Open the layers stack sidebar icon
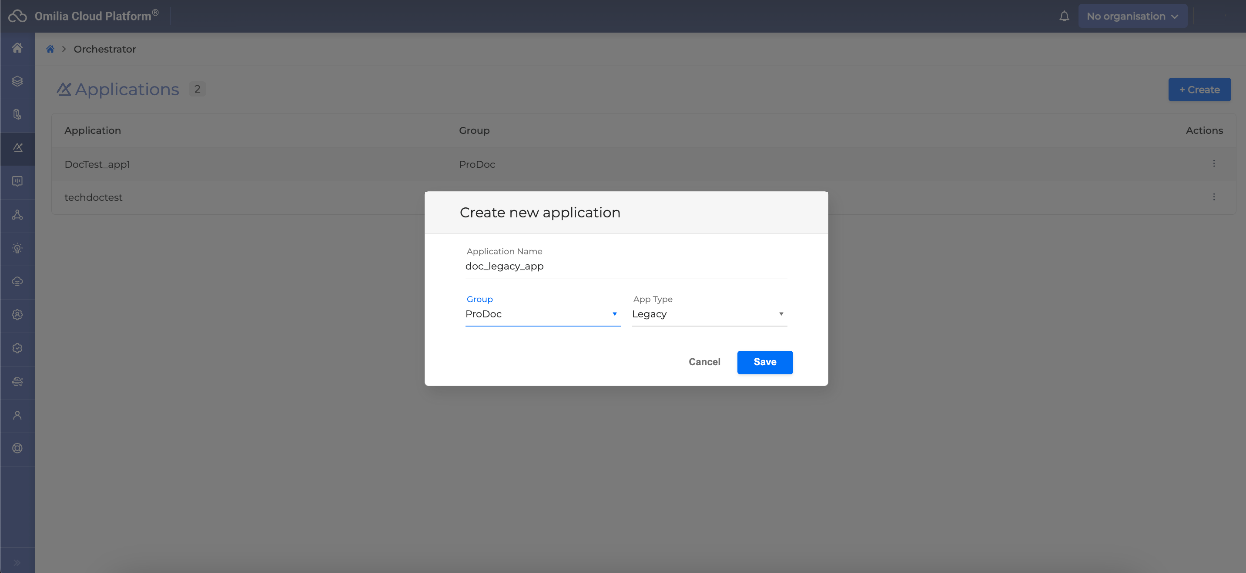This screenshot has width=1246, height=573. pos(17,81)
